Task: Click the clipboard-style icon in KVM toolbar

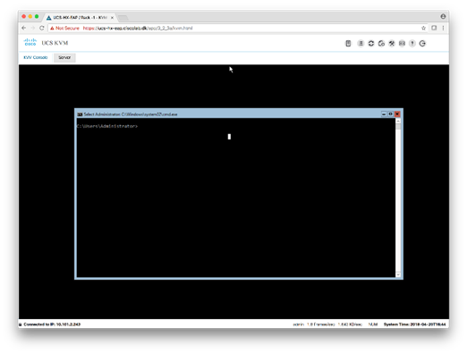Action: (x=348, y=44)
